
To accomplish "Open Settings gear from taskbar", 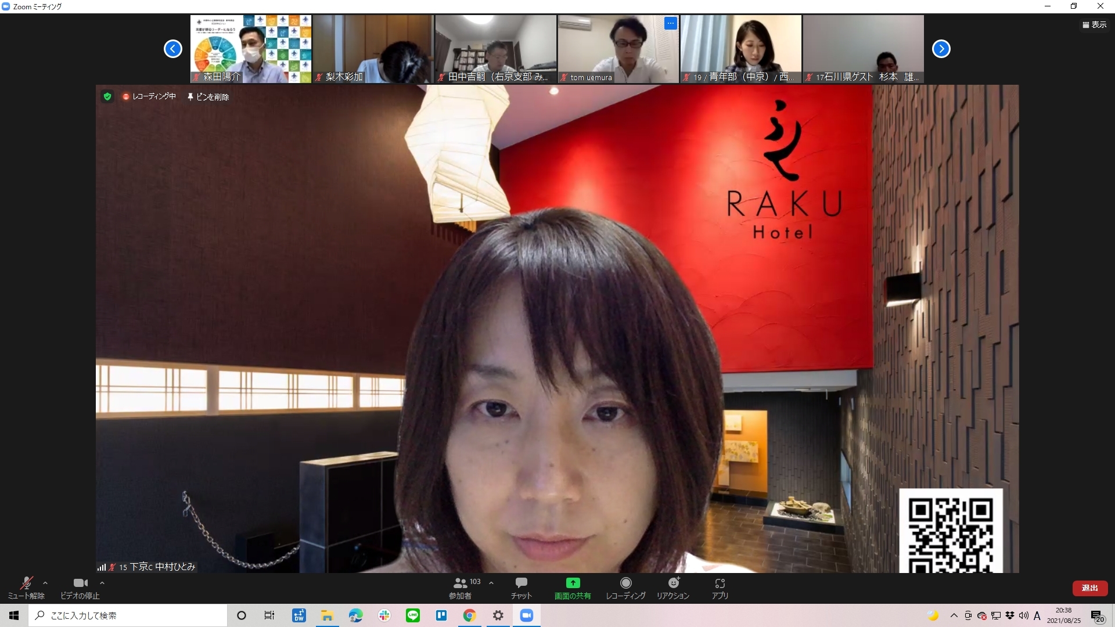I will click(498, 615).
